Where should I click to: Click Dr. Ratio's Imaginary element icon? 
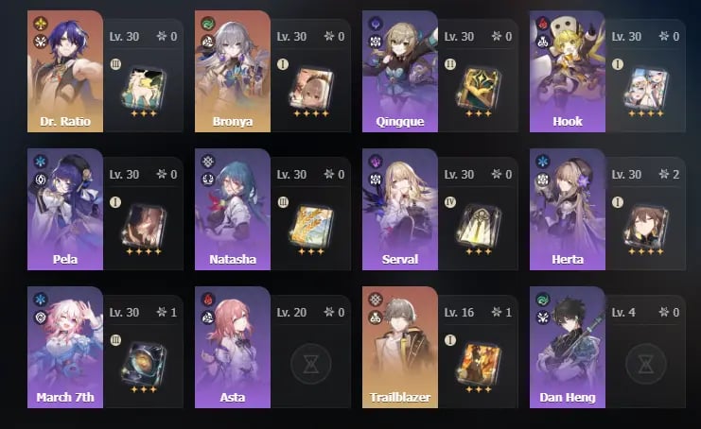pos(41,24)
